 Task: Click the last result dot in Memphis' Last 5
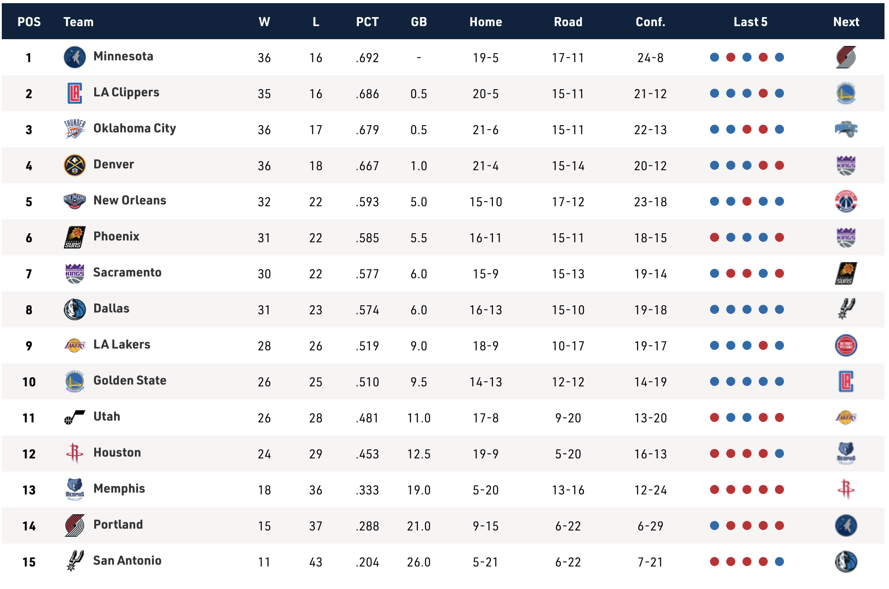[779, 489]
